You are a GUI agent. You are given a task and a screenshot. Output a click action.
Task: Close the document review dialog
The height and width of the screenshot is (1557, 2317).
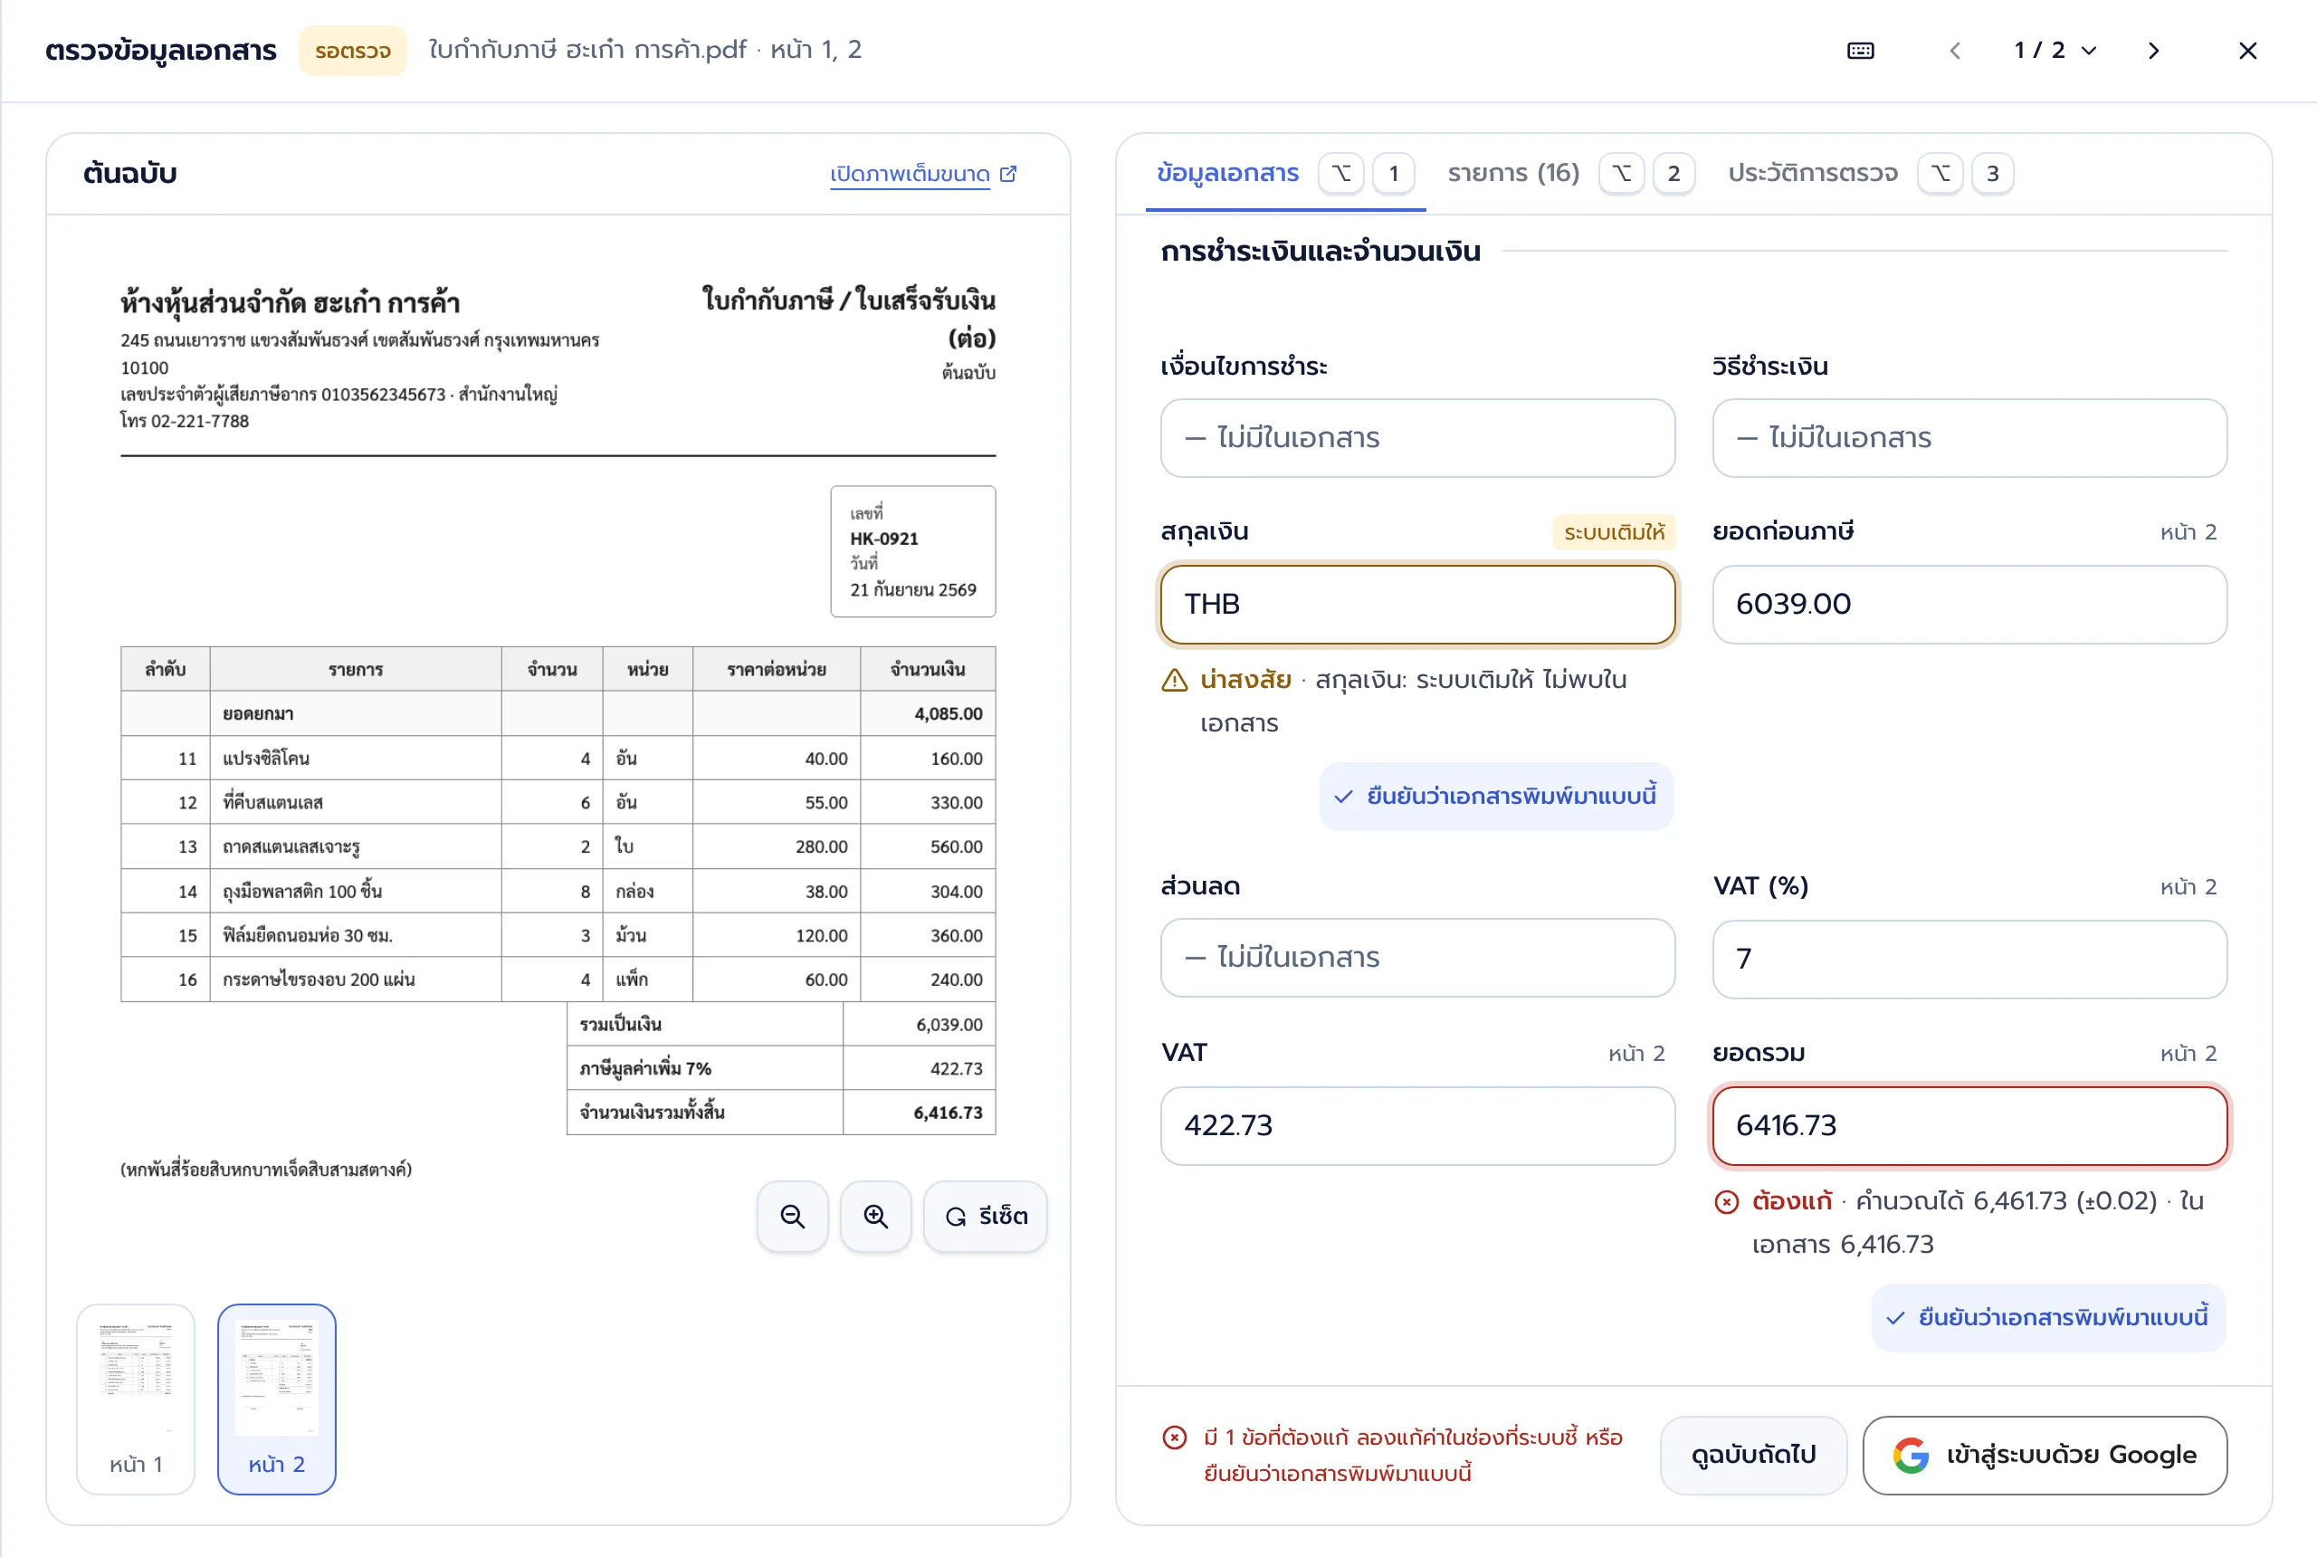pyautogui.click(x=2247, y=51)
